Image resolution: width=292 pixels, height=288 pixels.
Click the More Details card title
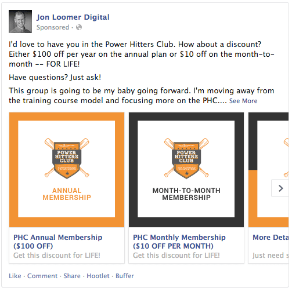[x=271, y=238]
